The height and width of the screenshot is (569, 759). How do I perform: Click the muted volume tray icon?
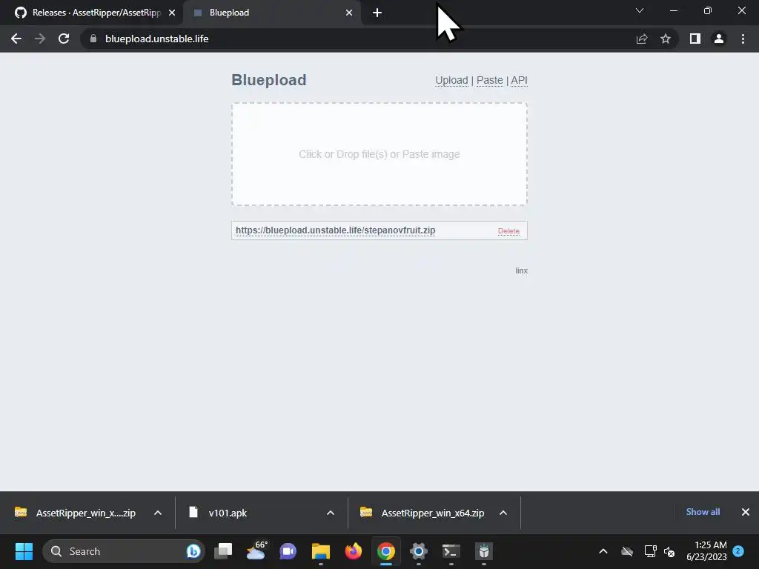(669, 551)
